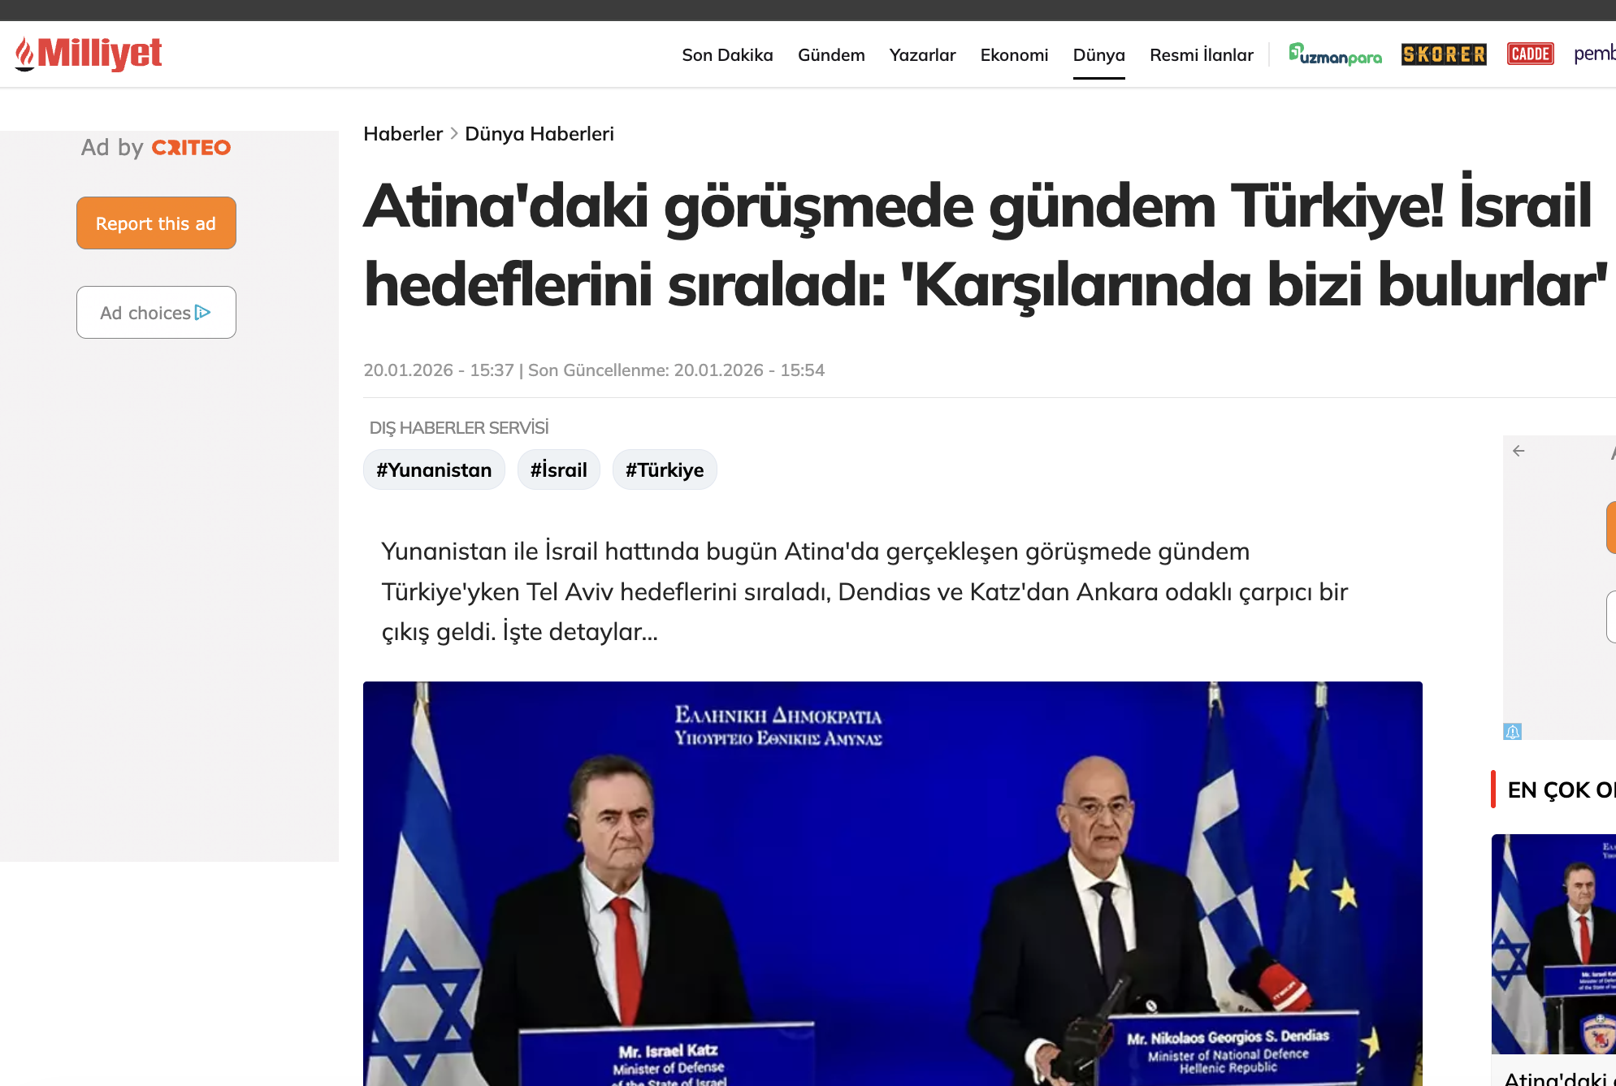Open the most-read article thumbnail
Viewport: 1616px width, 1086px height.
(1553, 944)
